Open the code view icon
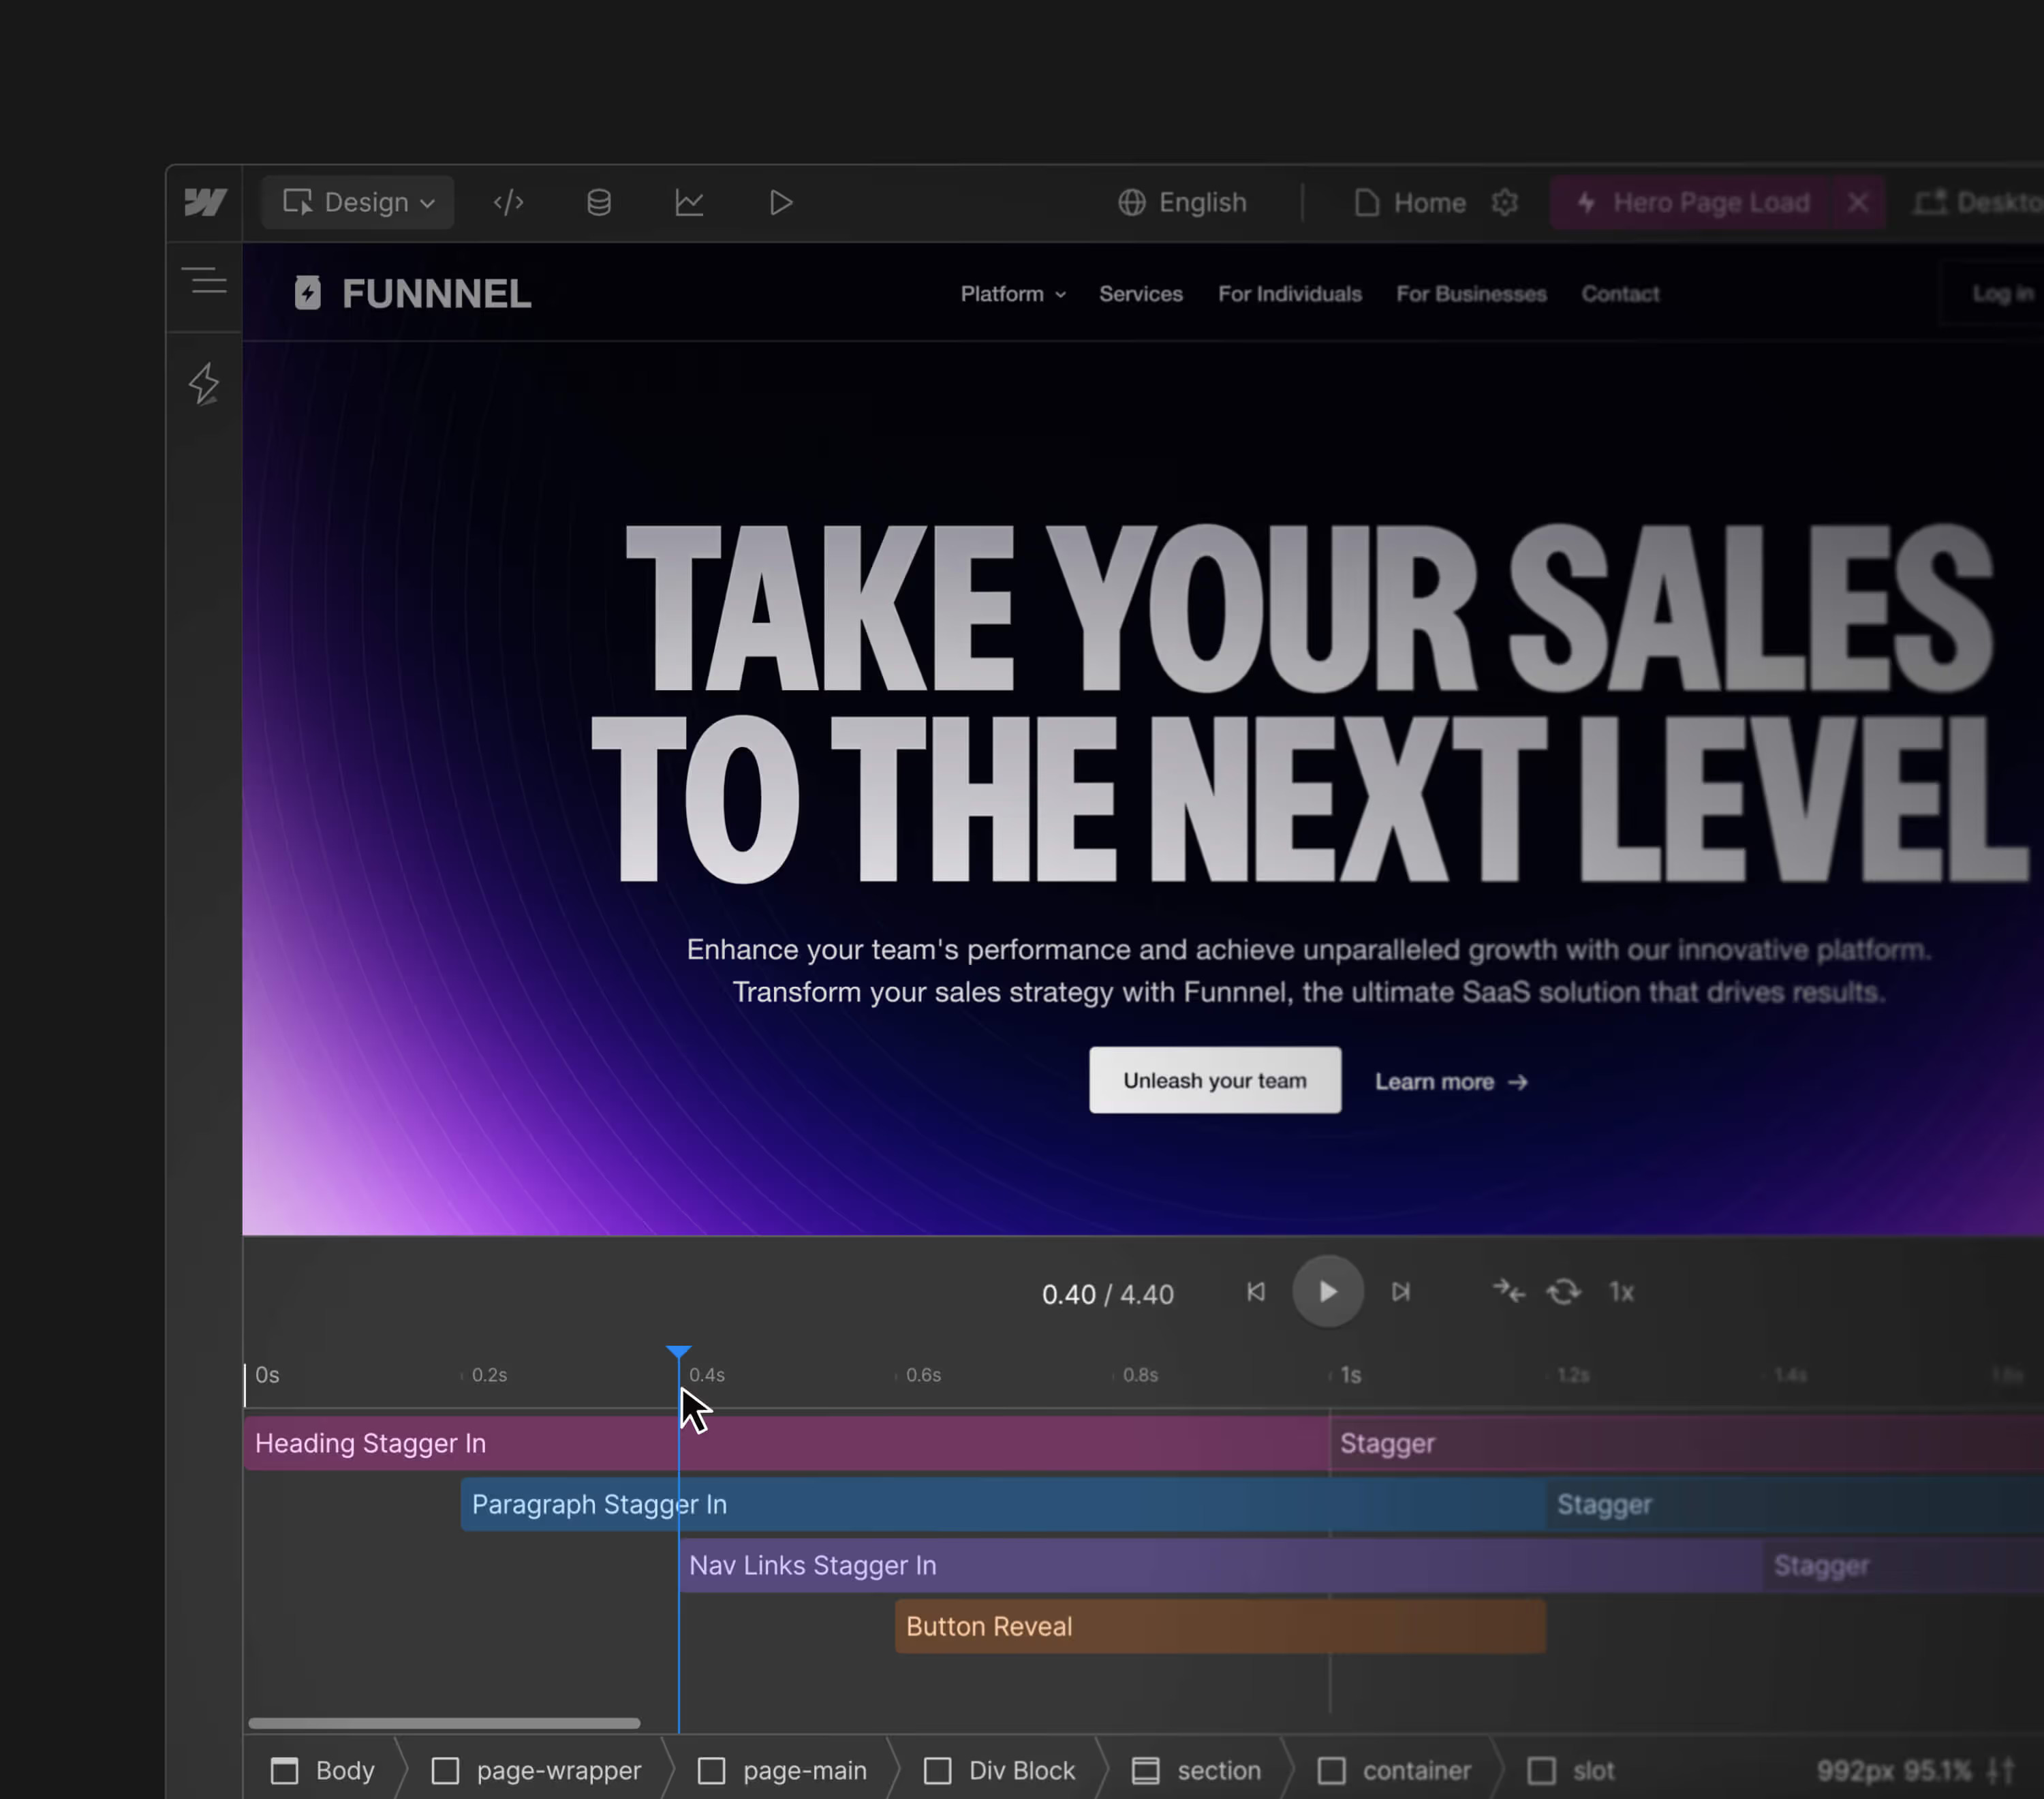The image size is (2044, 1799). point(508,203)
